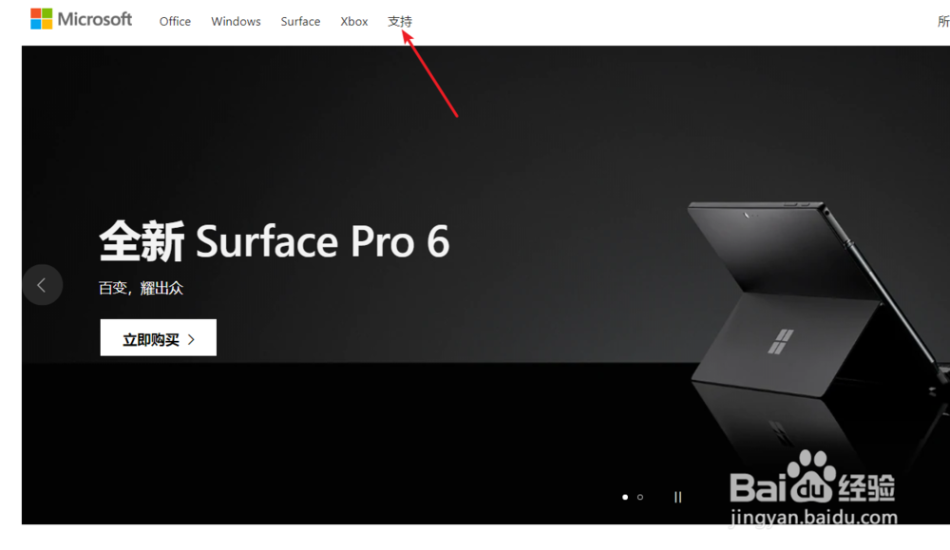Click the jingyan.baidu.com watermark text
This screenshot has width=950, height=550.
(814, 518)
